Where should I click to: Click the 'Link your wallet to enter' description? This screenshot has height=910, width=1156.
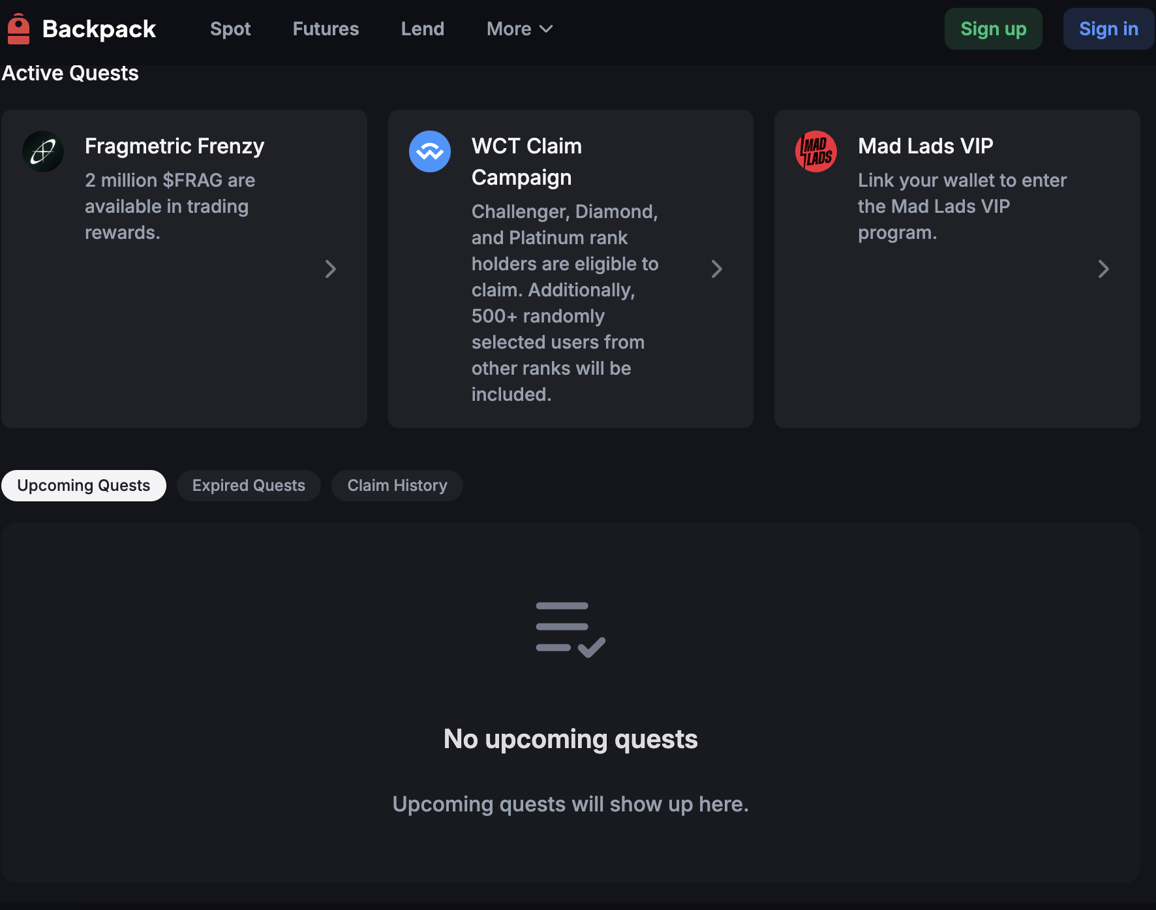(962, 206)
